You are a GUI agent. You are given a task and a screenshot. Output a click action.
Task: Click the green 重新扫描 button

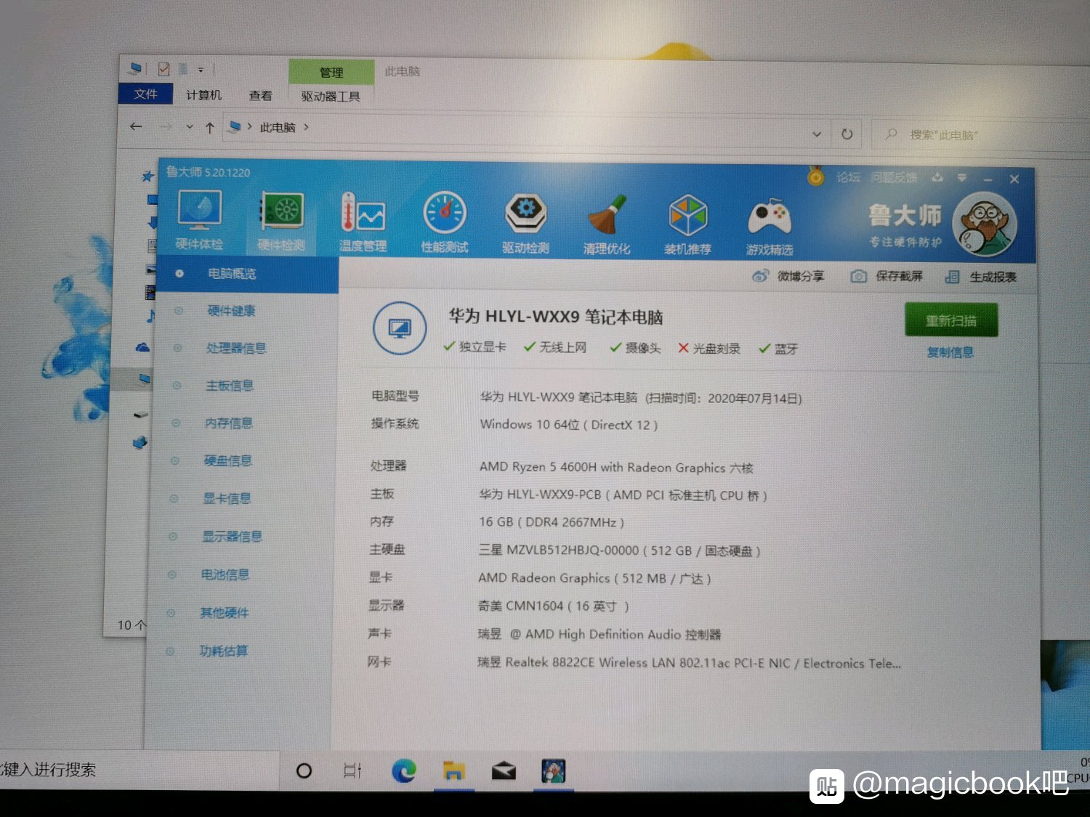coord(951,320)
